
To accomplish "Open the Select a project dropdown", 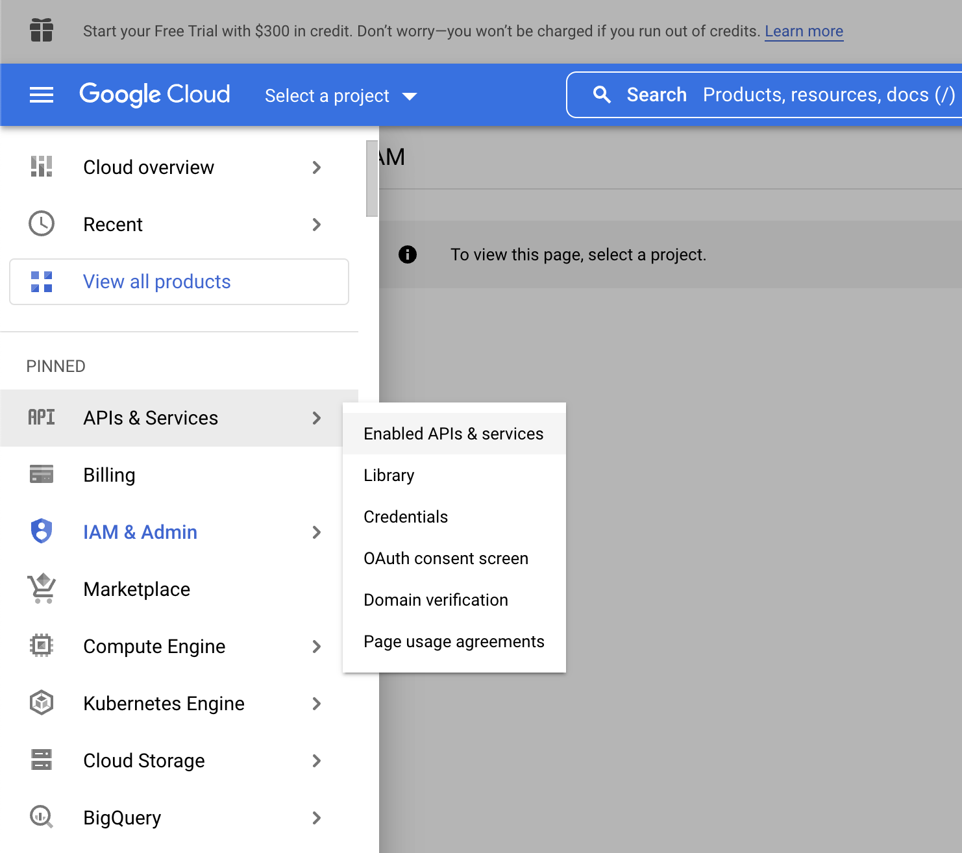I will tap(340, 96).
